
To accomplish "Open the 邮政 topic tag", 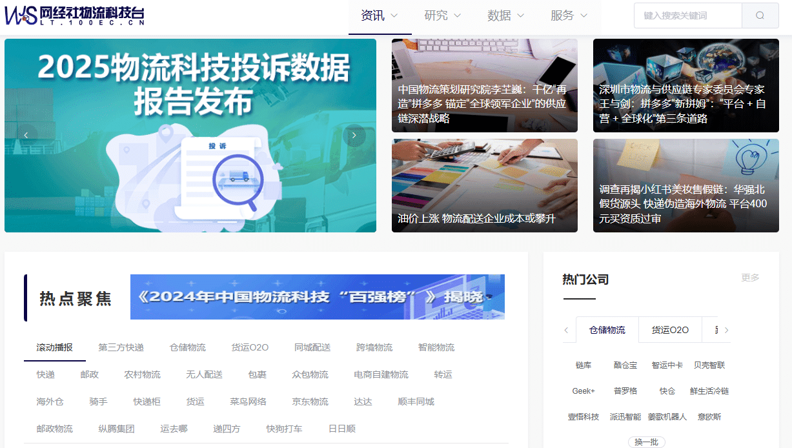I will click(x=90, y=374).
